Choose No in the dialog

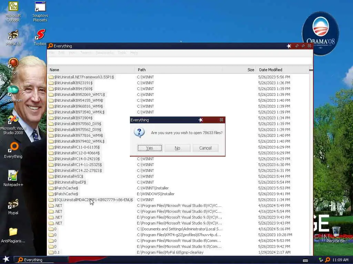tap(178, 148)
